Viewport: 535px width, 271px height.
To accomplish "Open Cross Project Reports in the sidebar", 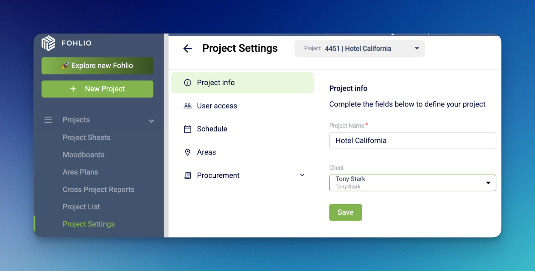I will (98, 190).
